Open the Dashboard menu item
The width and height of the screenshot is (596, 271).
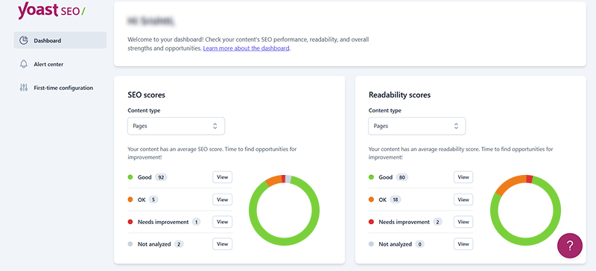coord(60,40)
